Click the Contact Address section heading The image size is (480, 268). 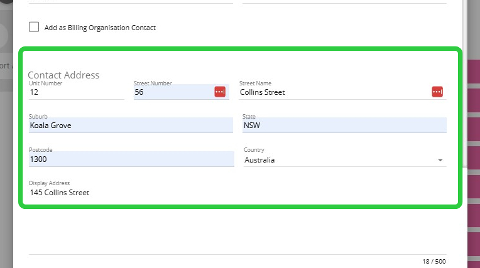point(63,75)
